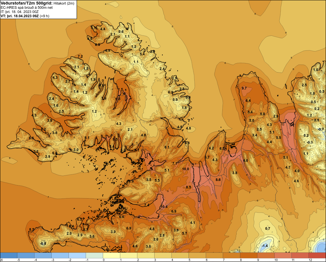Click the 3.4 temperature value
This screenshot has height=262, width=326.
[x=255, y=135]
